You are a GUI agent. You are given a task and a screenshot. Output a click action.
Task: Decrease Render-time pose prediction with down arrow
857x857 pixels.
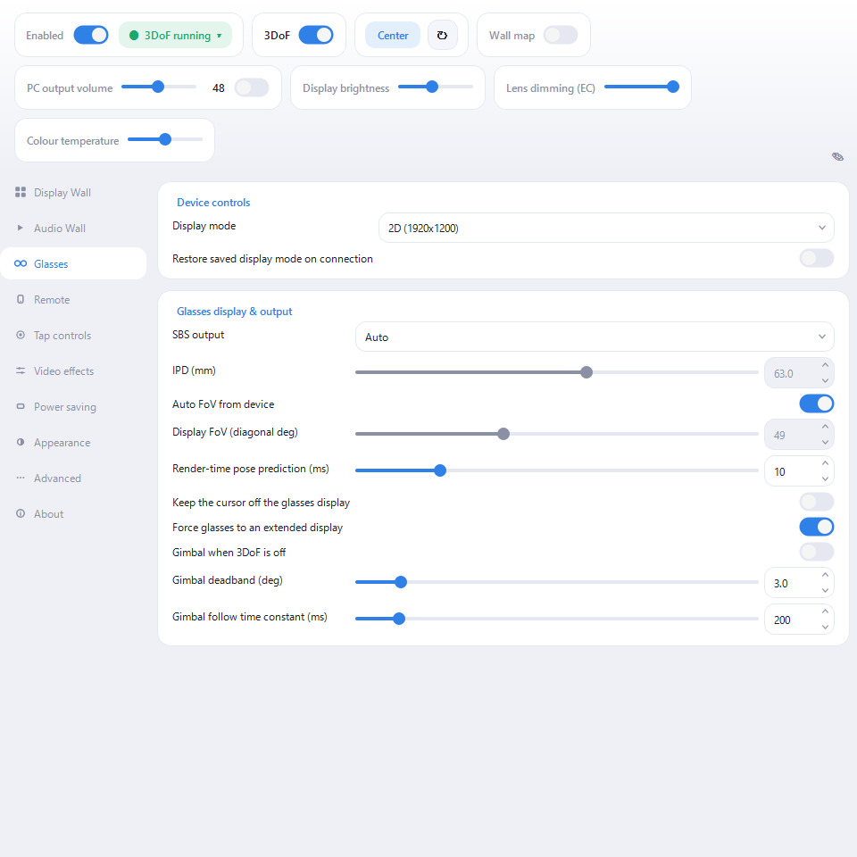click(x=825, y=478)
